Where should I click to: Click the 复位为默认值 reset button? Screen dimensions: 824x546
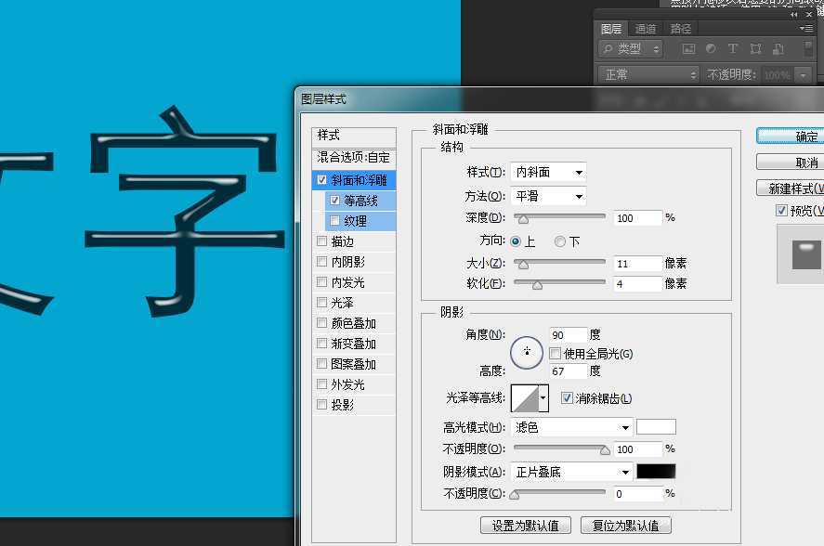626,525
